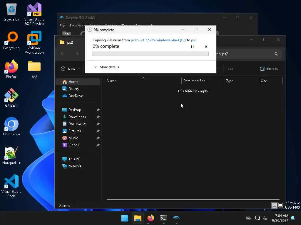The width and height of the screenshot is (301, 225).
Task: Sort by Date modified column header
Action: pyautogui.click(x=203, y=81)
